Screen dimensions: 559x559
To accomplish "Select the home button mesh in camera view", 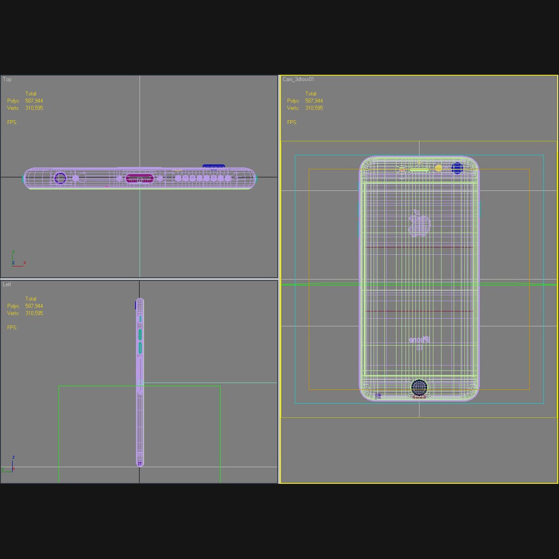I will (x=419, y=388).
